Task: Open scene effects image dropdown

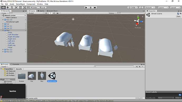Action: coord(58,13)
